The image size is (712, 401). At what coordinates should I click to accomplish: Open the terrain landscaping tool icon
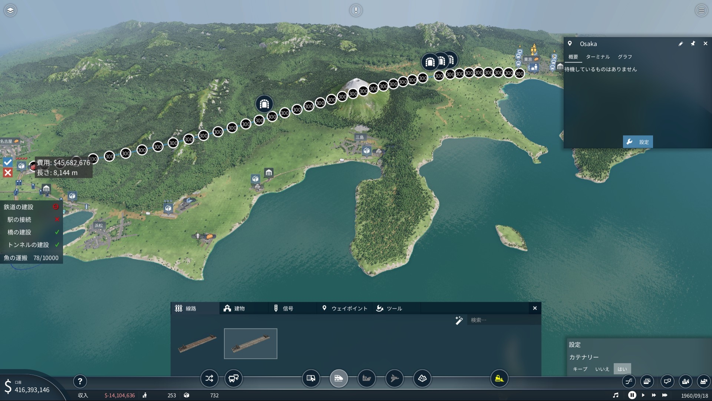click(422, 378)
